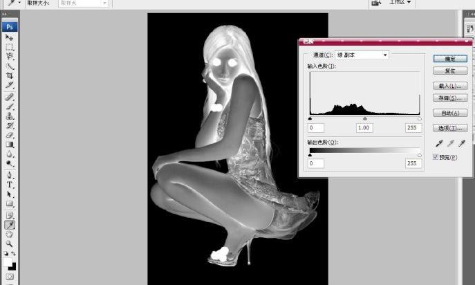Select the Blur tool
The height and width of the screenshot is (285, 475).
tap(9, 154)
